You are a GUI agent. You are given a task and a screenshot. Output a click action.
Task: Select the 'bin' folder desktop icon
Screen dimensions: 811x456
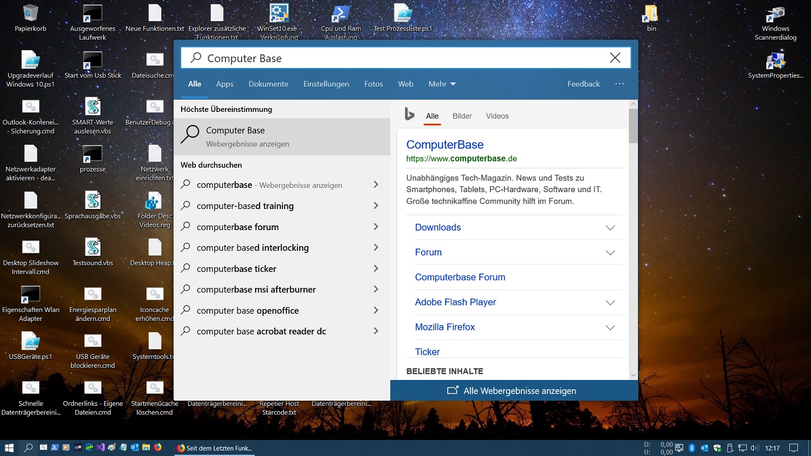pyautogui.click(x=652, y=18)
